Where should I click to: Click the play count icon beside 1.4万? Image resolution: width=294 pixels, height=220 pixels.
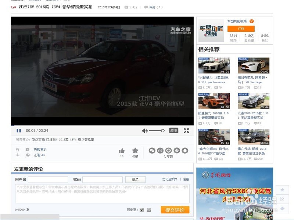[x=126, y=7]
